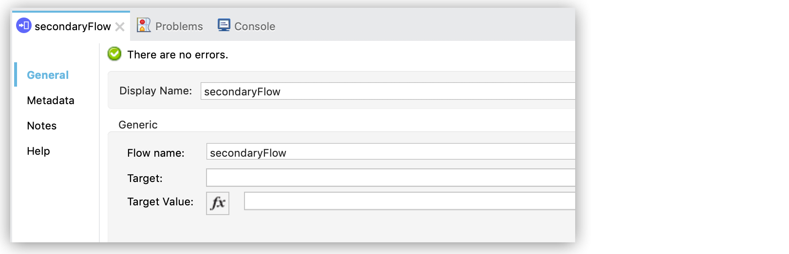Image resolution: width=789 pixels, height=254 pixels.
Task: Click the Generic section heading
Action: [138, 125]
